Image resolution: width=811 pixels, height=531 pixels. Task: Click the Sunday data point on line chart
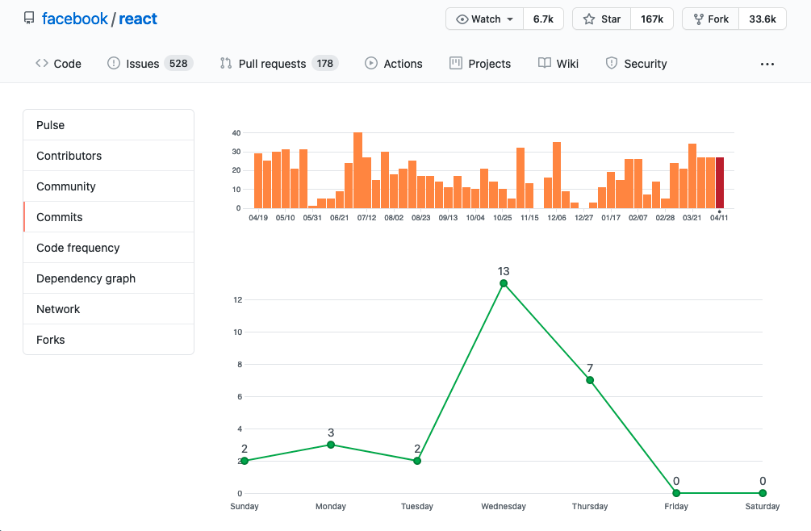click(x=245, y=461)
